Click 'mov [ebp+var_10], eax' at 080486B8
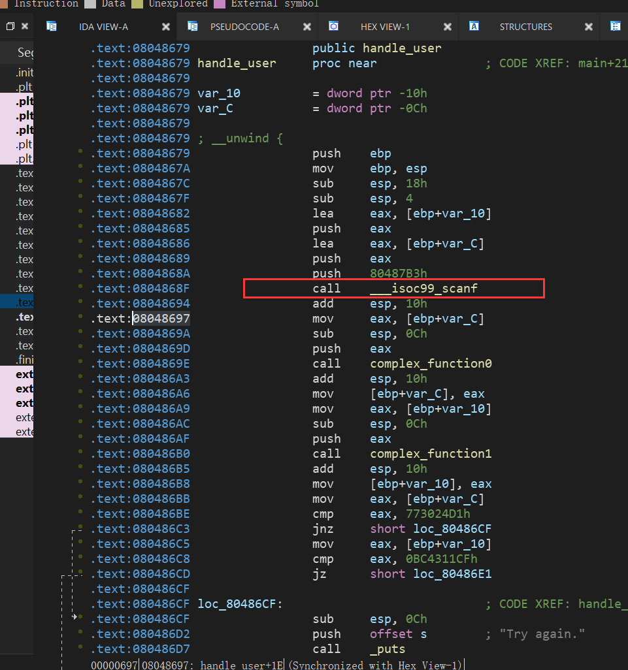Screen dimensions: 628x670 [x=402, y=484]
